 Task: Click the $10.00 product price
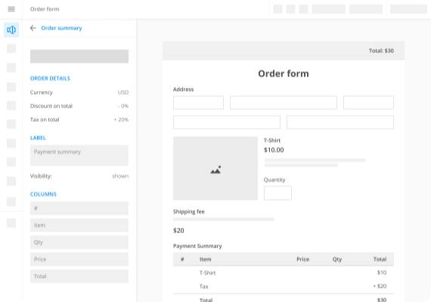274,150
